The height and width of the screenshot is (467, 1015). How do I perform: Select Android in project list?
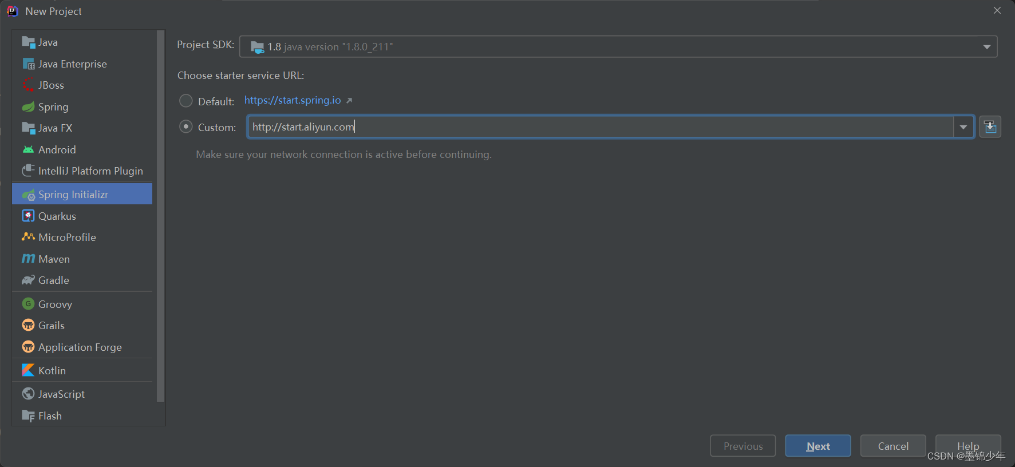pyautogui.click(x=82, y=149)
